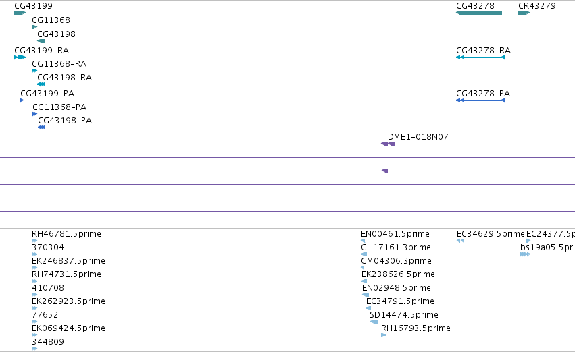Click the DME1-018N07 purple marker
Screen dimensions: 575x352
click(x=388, y=144)
